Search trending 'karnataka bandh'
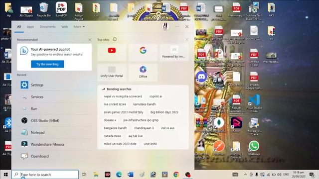 click(x=145, y=104)
